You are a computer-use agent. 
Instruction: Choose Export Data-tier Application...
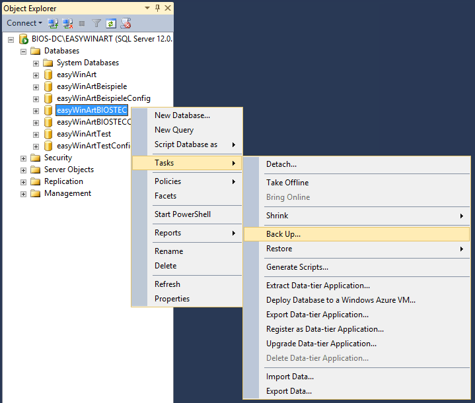pyautogui.click(x=357, y=315)
